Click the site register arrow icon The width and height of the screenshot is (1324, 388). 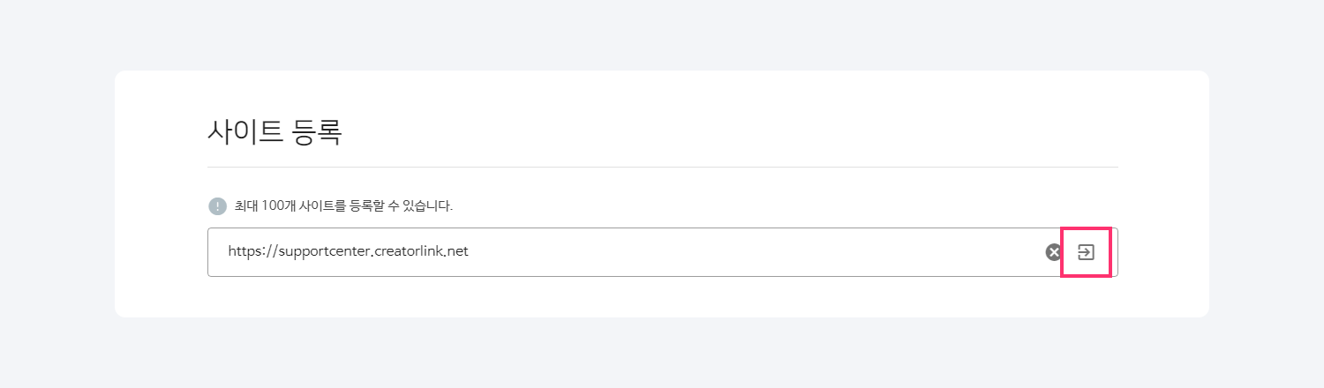[x=1086, y=252]
